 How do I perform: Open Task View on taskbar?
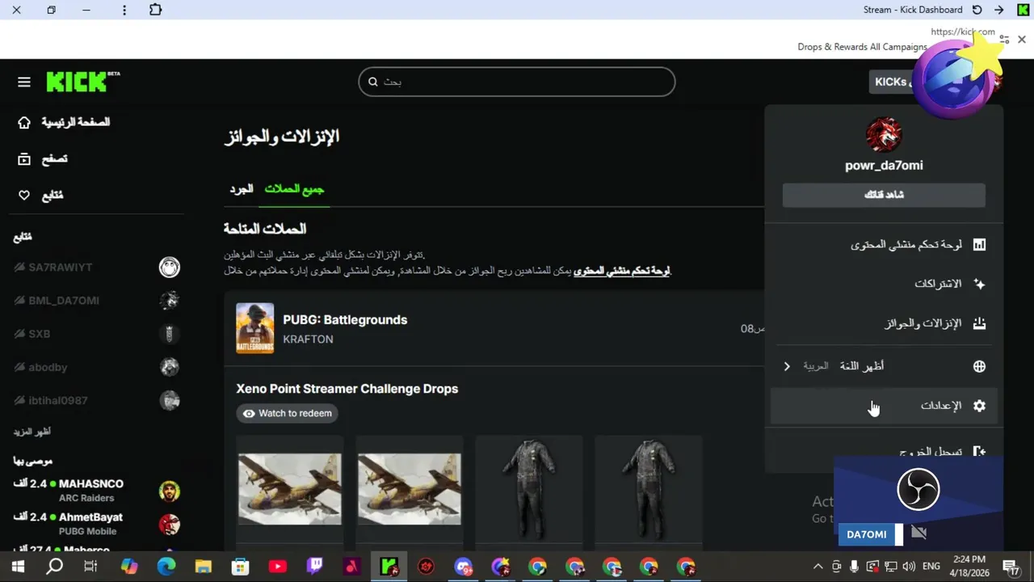91,567
